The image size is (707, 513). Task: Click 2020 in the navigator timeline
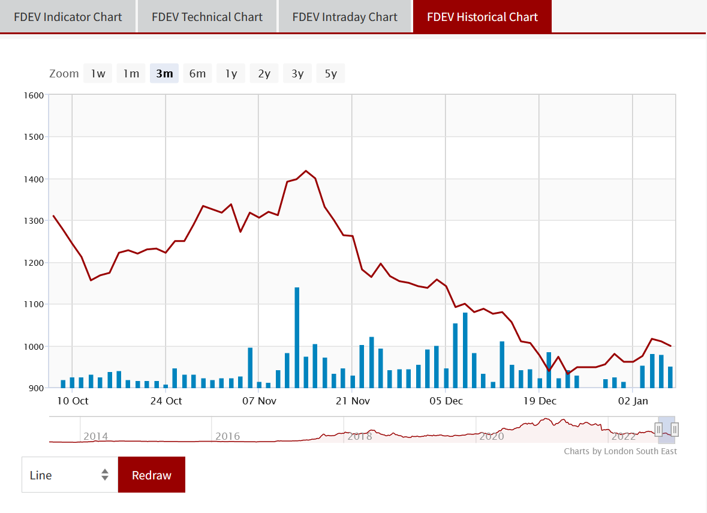[x=492, y=436]
